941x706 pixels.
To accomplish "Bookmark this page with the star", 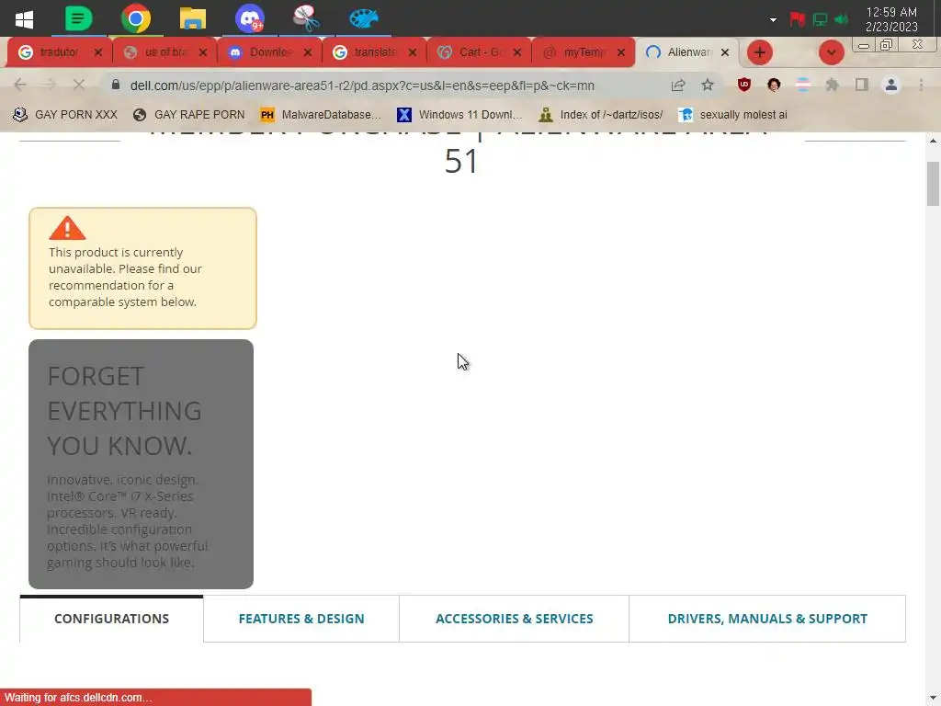I will pyautogui.click(x=708, y=85).
